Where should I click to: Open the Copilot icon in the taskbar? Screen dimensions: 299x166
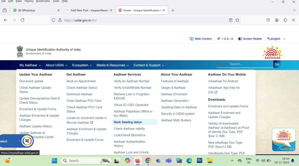pyautogui.click(x=127, y=161)
